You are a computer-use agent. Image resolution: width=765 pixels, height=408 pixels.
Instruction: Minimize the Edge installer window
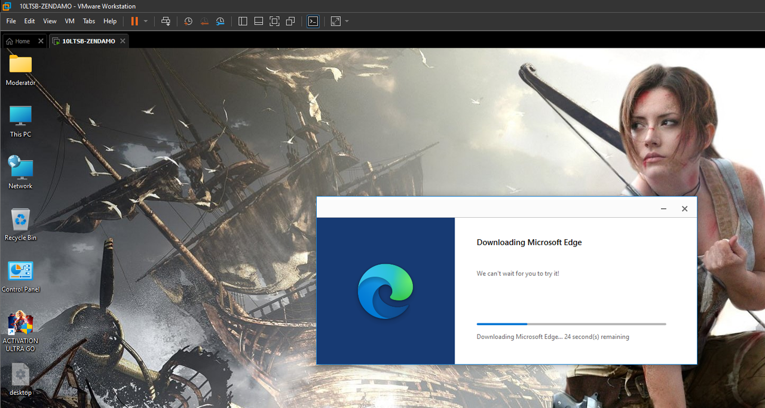pyautogui.click(x=663, y=209)
